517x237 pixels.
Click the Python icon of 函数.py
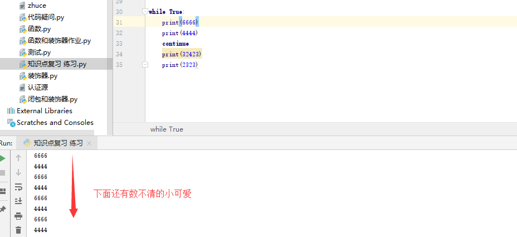coord(23,29)
